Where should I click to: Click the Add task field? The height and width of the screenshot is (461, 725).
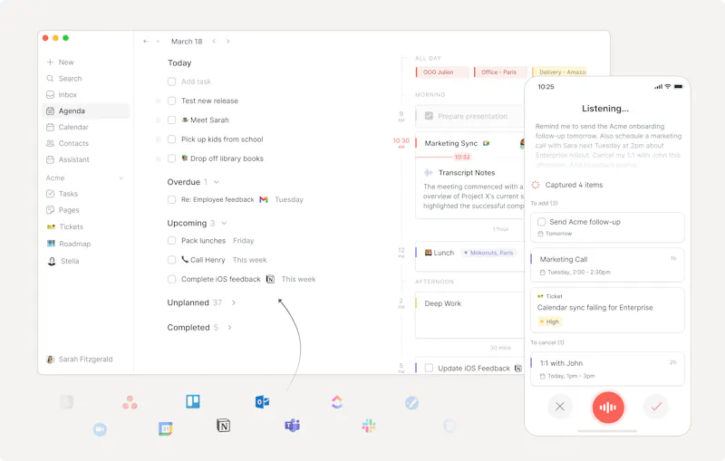point(196,82)
